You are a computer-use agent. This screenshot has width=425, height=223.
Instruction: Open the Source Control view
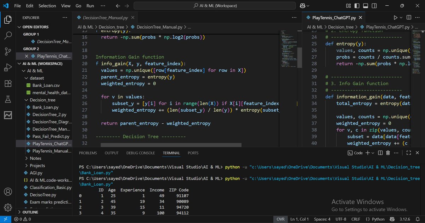8,52
